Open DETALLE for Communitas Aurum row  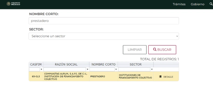pyautogui.click(x=166, y=77)
